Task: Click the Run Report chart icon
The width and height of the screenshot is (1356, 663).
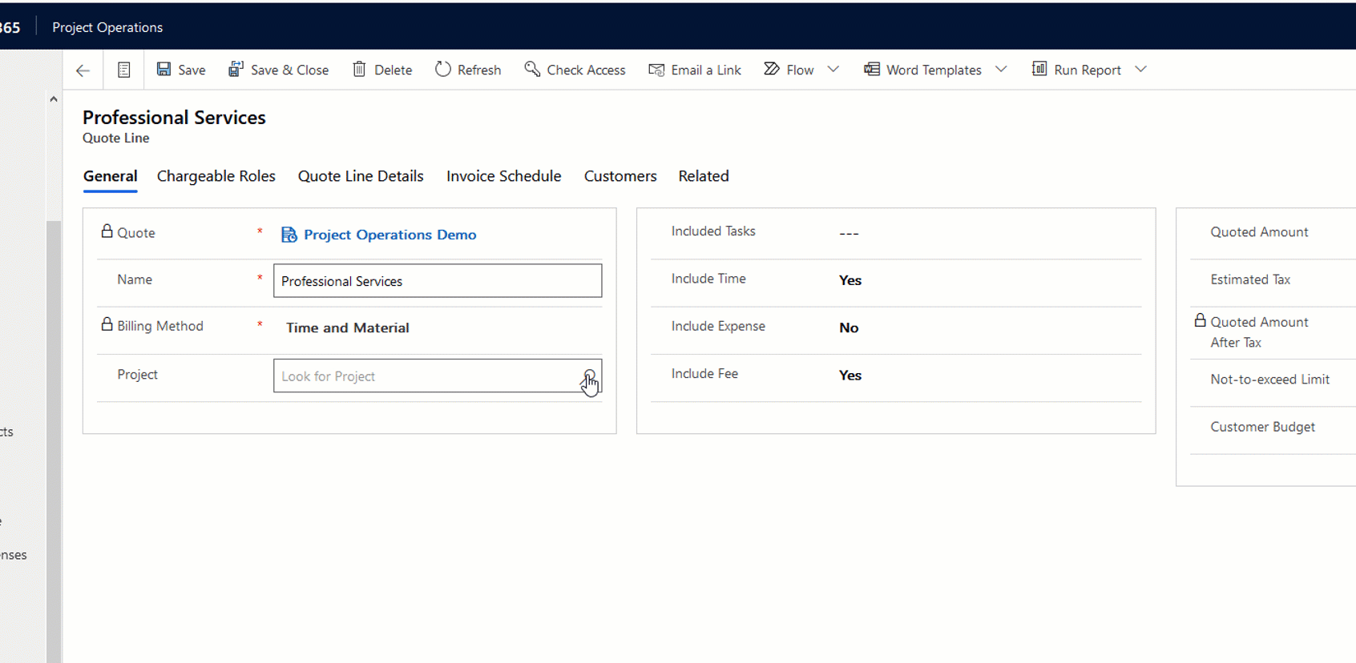Action: pyautogui.click(x=1039, y=69)
